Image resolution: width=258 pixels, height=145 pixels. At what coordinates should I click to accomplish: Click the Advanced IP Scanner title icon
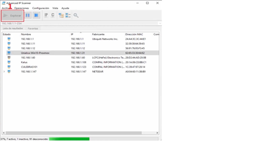3,3
